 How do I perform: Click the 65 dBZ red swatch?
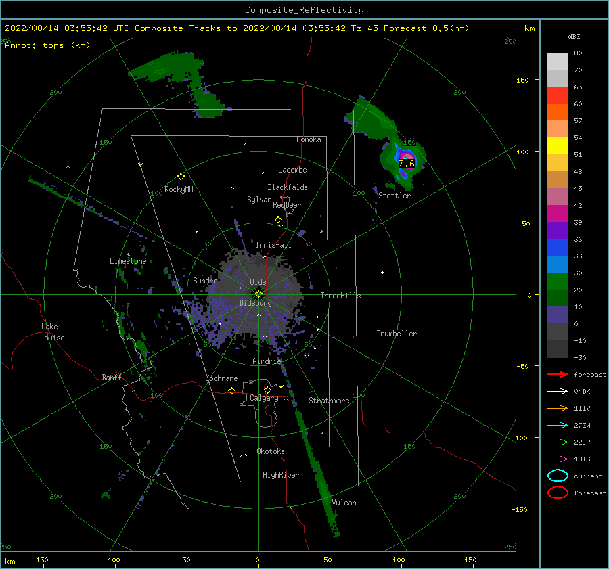558,95
